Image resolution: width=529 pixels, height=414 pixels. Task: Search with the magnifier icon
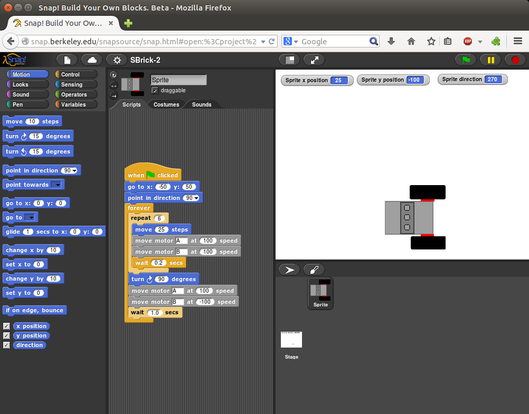click(373, 42)
